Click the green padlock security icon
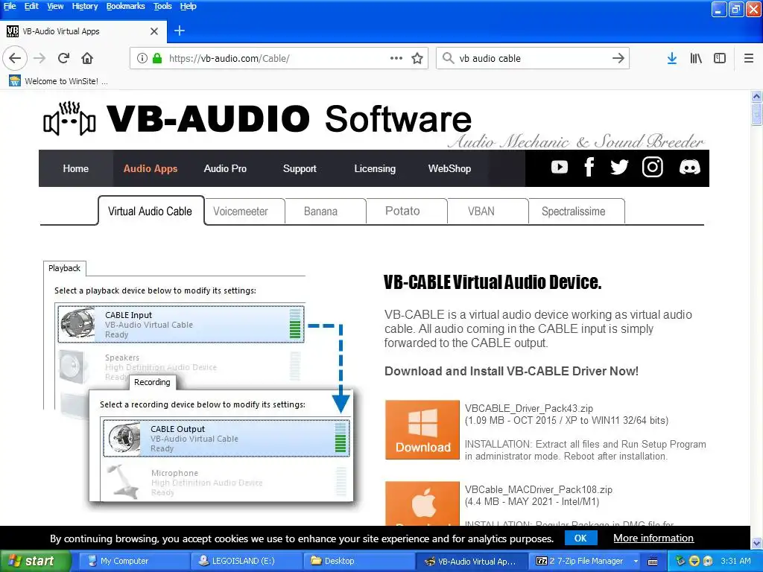This screenshot has width=763, height=572. click(x=157, y=58)
